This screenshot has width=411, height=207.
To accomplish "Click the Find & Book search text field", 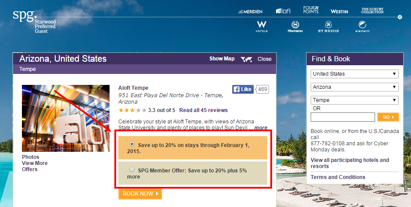I will coord(343,117).
